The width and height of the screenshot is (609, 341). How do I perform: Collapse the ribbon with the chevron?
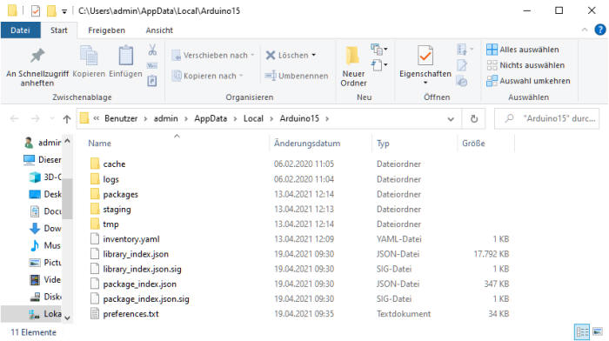pyautogui.click(x=585, y=30)
